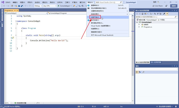
Task: Click the Sync with Active Document icon
Action: [155, 14]
